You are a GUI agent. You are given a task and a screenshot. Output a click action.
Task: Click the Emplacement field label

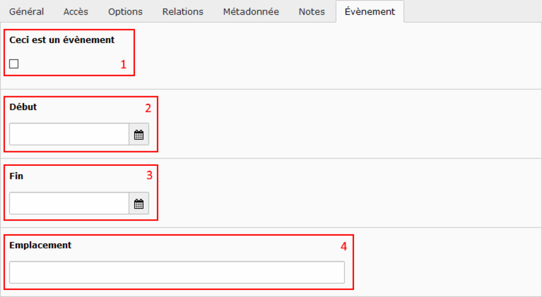(x=41, y=245)
